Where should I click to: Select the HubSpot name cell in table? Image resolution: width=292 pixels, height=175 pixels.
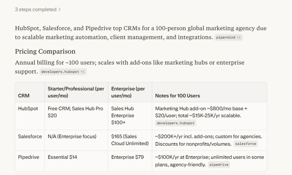click(28, 109)
